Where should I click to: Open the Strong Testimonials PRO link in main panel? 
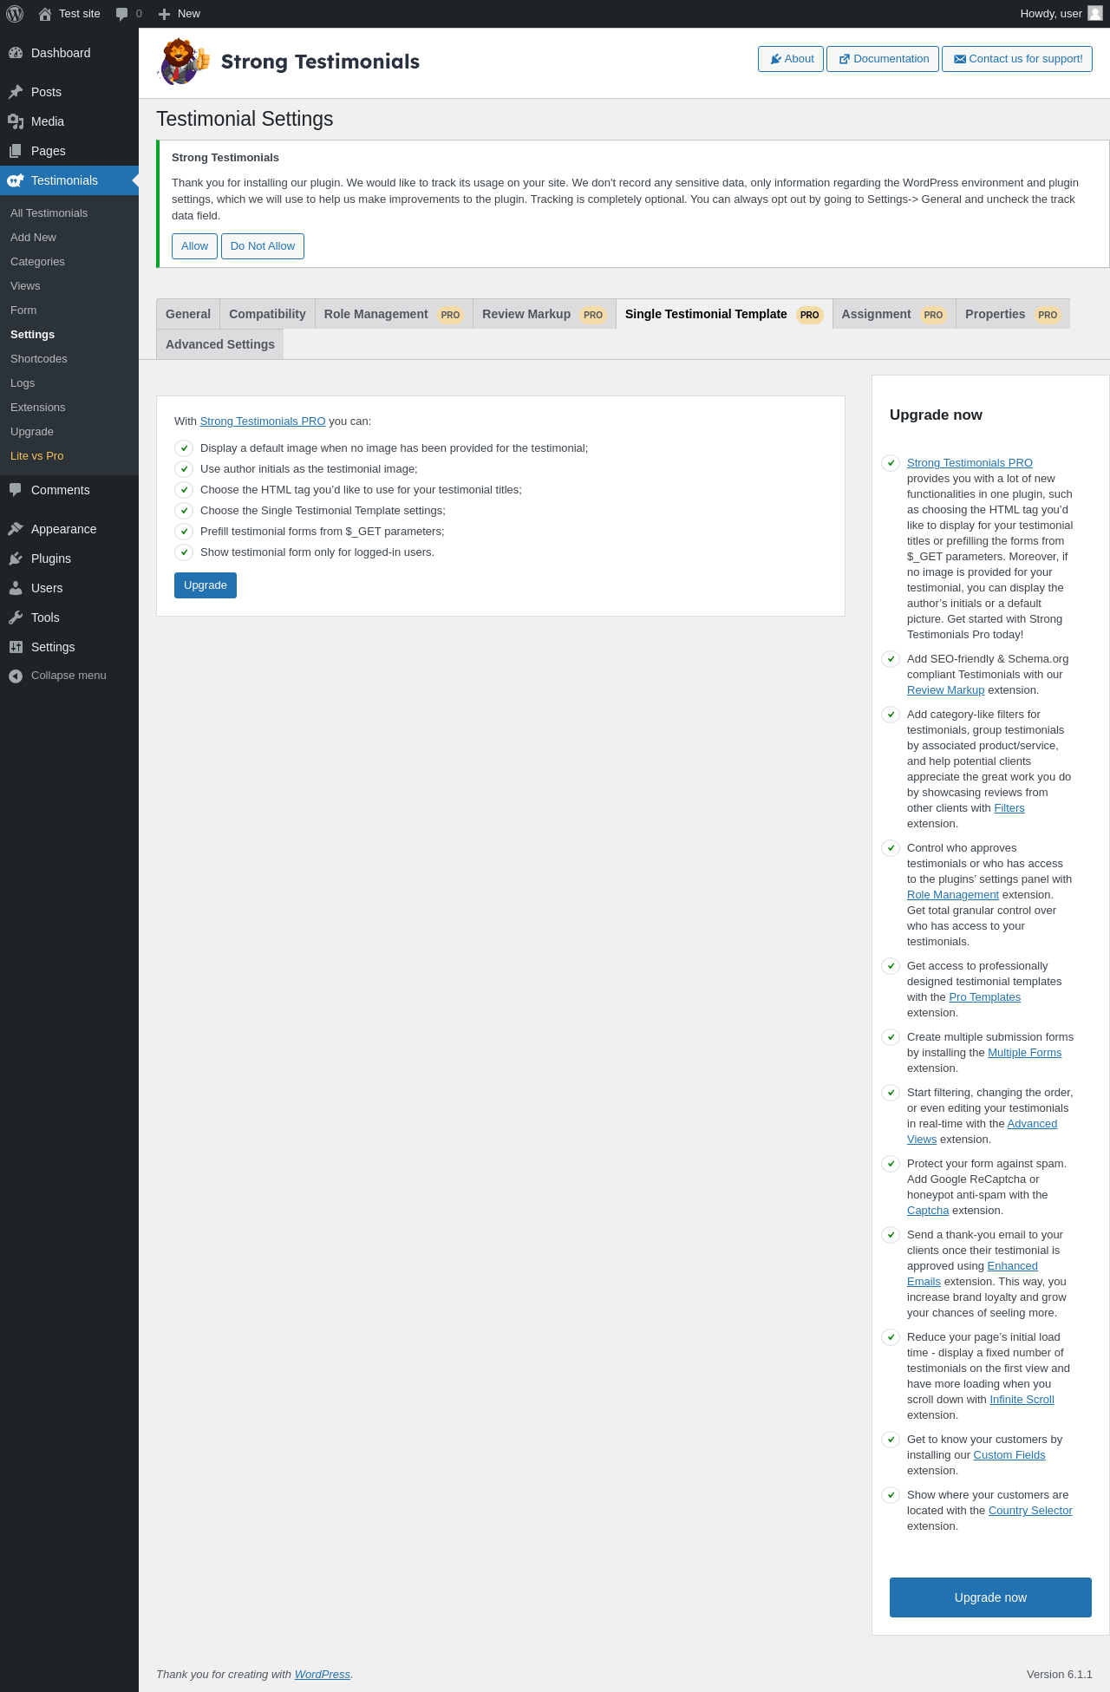point(263,421)
